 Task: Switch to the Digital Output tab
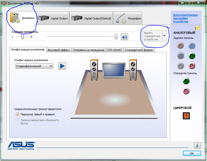(53, 18)
